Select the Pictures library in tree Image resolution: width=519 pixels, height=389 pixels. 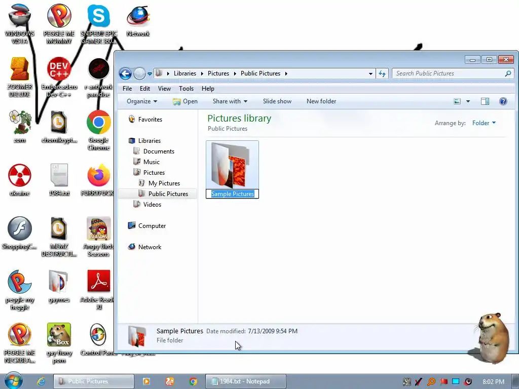pos(149,172)
